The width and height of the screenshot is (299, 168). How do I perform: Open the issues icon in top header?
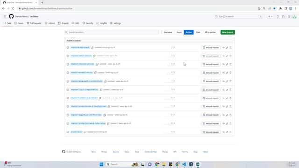[278, 17]
